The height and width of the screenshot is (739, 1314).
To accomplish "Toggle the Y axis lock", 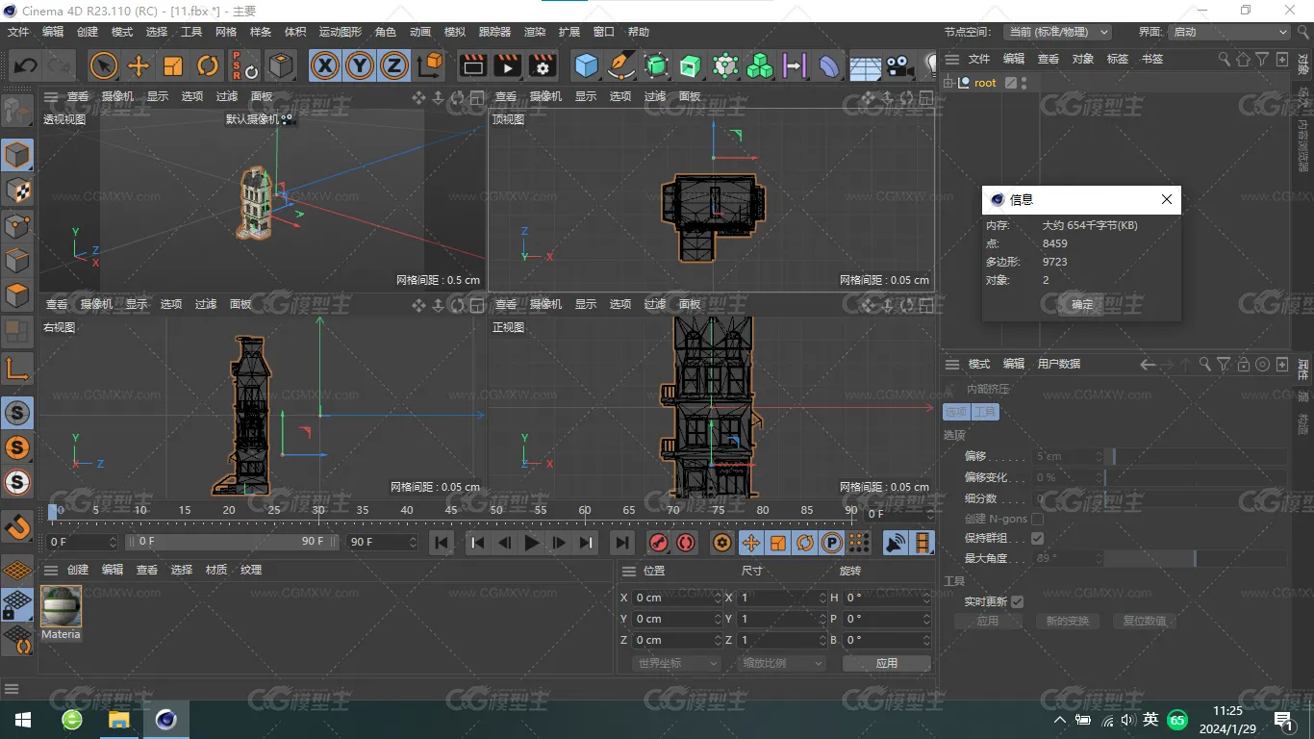I will (x=360, y=65).
